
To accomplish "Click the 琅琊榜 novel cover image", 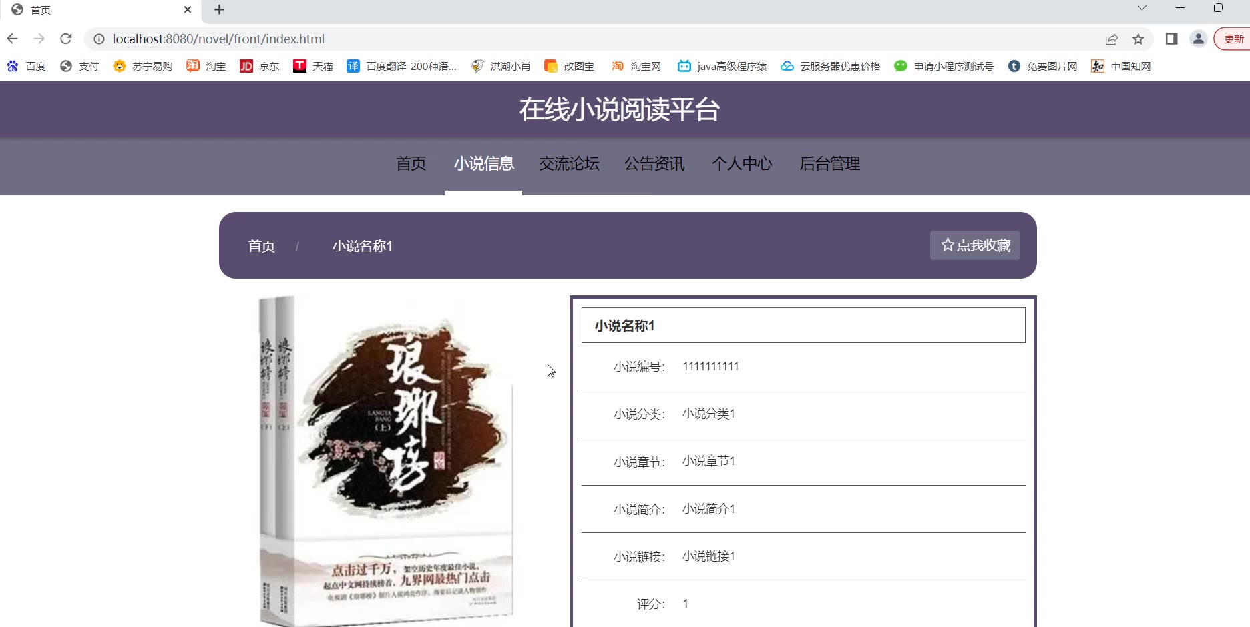I will click(386, 461).
